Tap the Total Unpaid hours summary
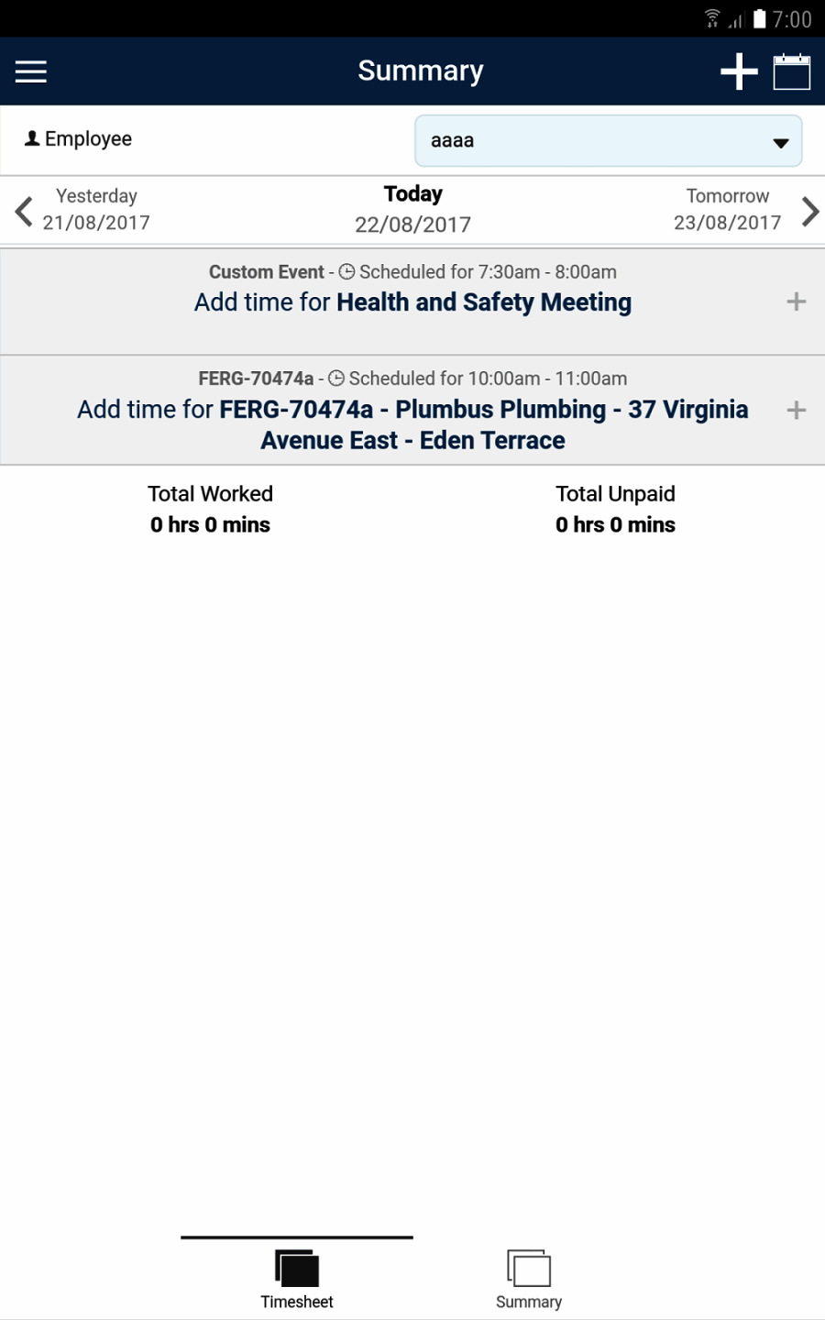 [x=615, y=510]
